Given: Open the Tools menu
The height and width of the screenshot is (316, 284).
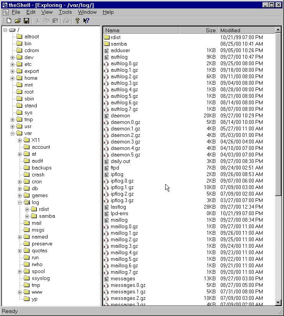Looking at the screenshot, I should click(65, 12).
